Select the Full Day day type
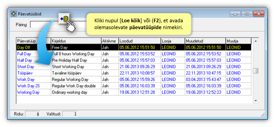This screenshot has width=275, height=127. (24, 54)
